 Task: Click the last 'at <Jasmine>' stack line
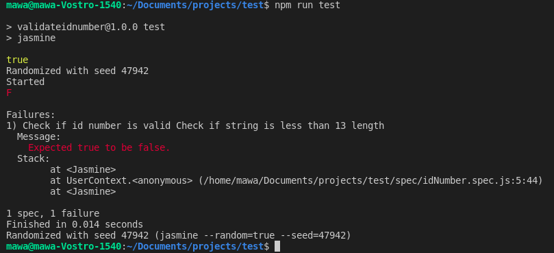click(83, 191)
